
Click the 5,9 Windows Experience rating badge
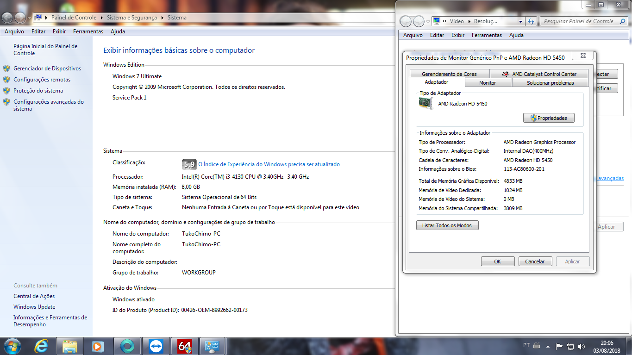click(x=189, y=164)
